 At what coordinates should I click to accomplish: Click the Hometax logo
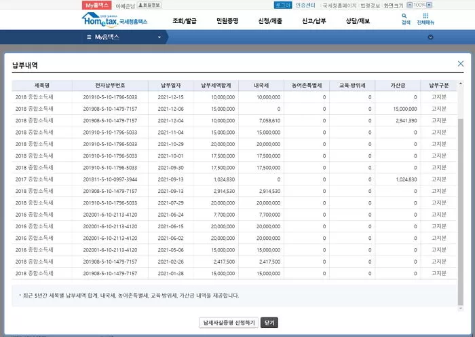pos(109,20)
